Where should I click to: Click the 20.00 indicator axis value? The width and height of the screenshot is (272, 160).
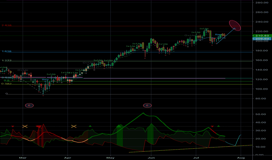click(261, 139)
